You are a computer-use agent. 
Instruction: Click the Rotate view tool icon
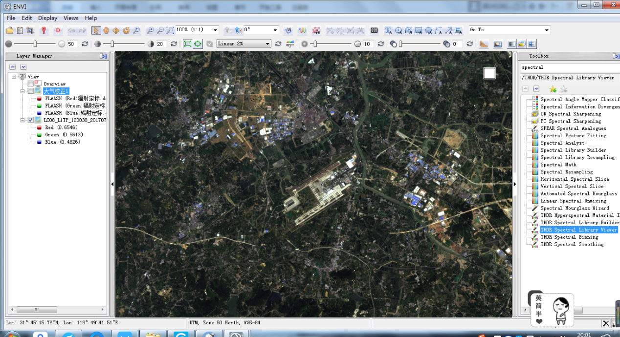pyautogui.click(x=126, y=30)
